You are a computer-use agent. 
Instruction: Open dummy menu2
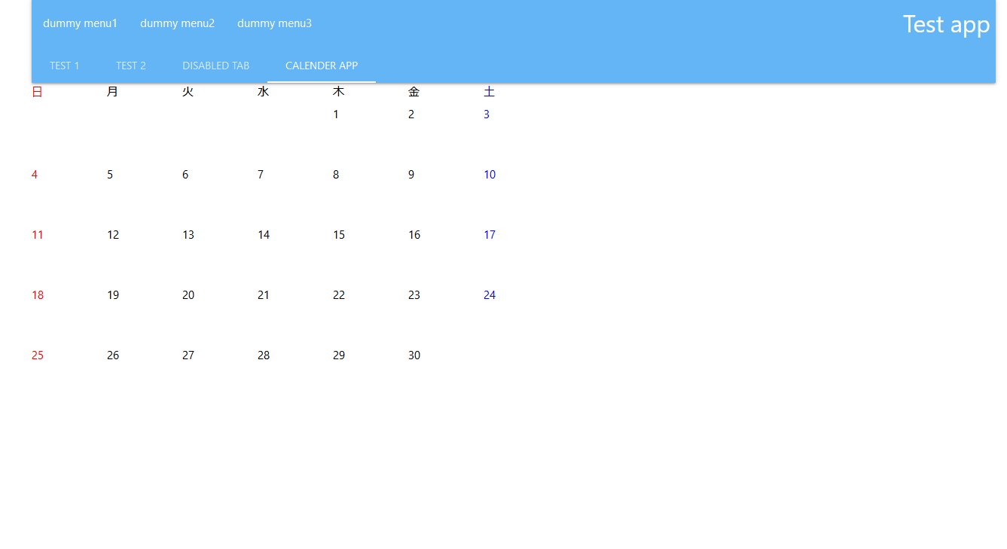tap(177, 23)
